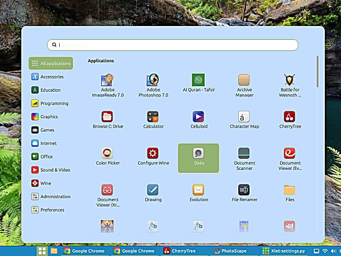The width and height of the screenshot is (341, 256).
Task: Launch the highlighted Disks app
Action: coord(199,158)
